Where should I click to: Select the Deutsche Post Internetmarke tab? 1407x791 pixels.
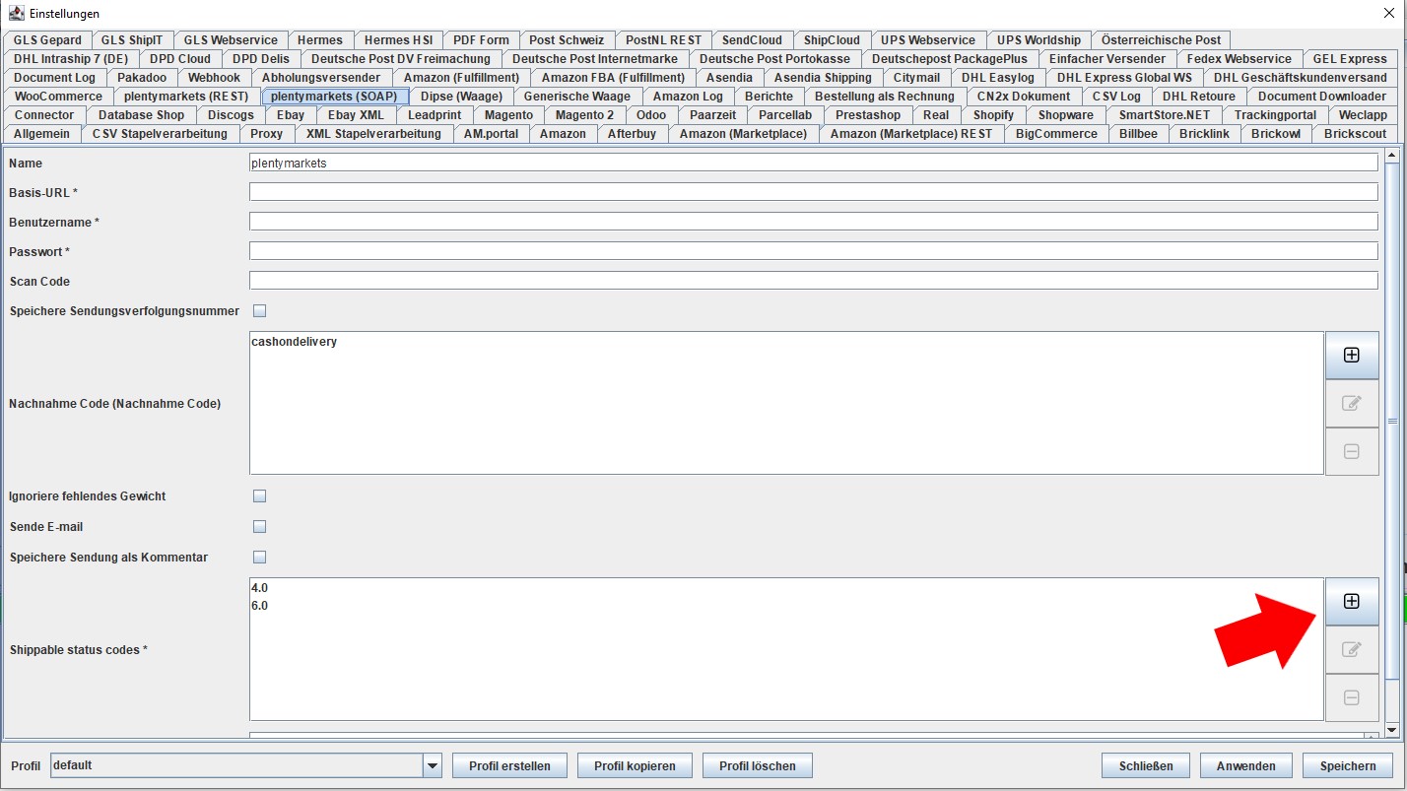coord(595,59)
